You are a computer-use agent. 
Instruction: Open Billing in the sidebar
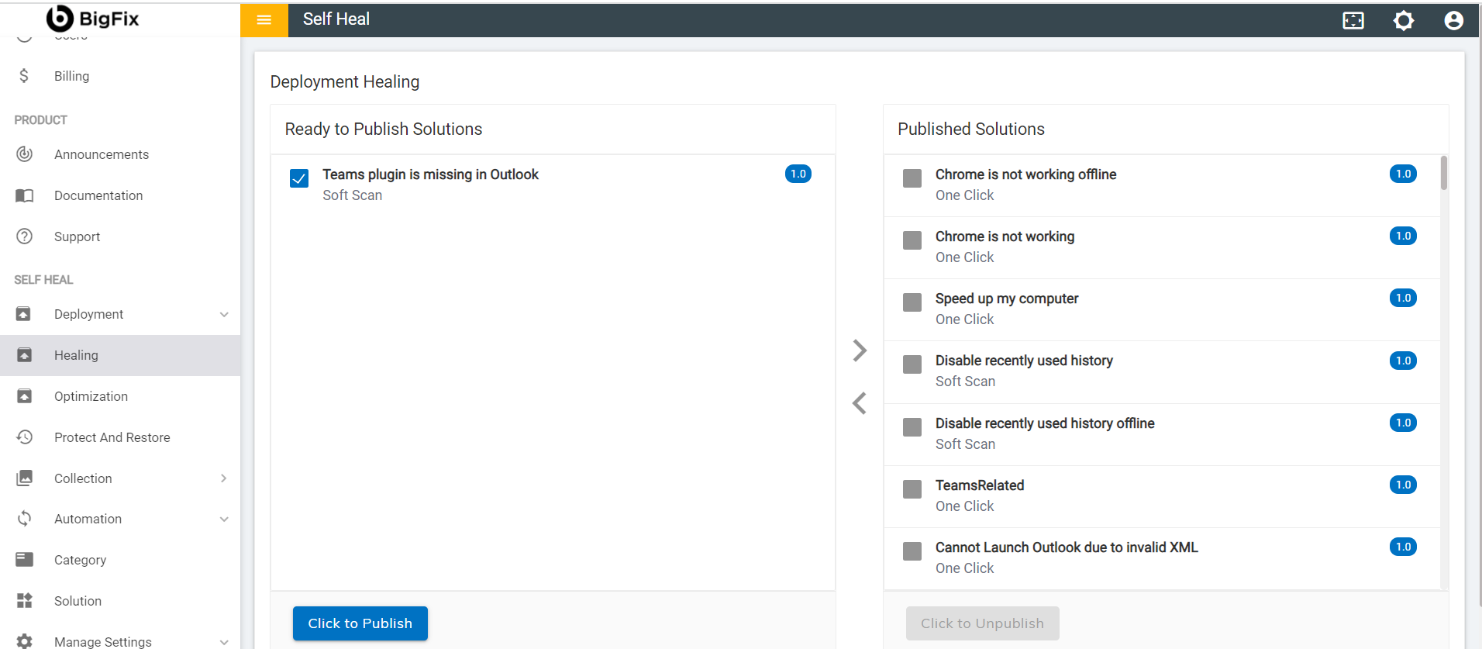(120, 76)
